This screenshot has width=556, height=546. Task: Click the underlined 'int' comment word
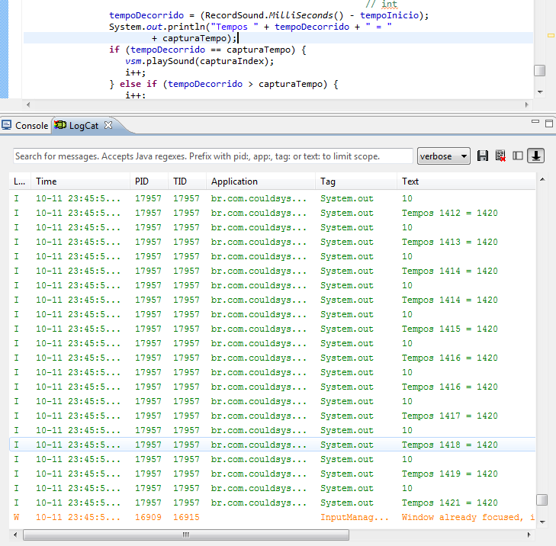pos(389,5)
